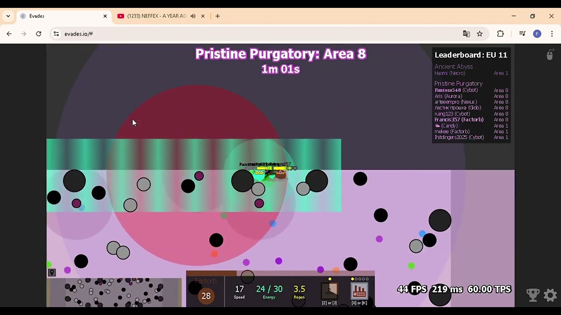
Task: Click the 60.00 TPS readout
Action: tap(489, 289)
